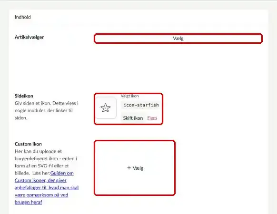Click the 'Læs her:' text
The height and width of the screenshot is (214, 277).
click(41, 173)
